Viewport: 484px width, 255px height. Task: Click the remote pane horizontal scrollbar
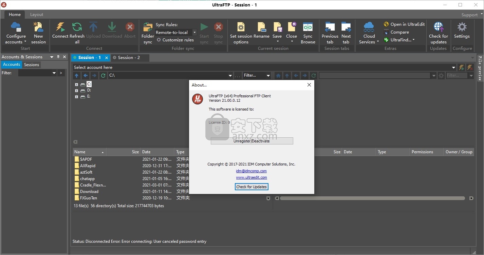(372, 198)
